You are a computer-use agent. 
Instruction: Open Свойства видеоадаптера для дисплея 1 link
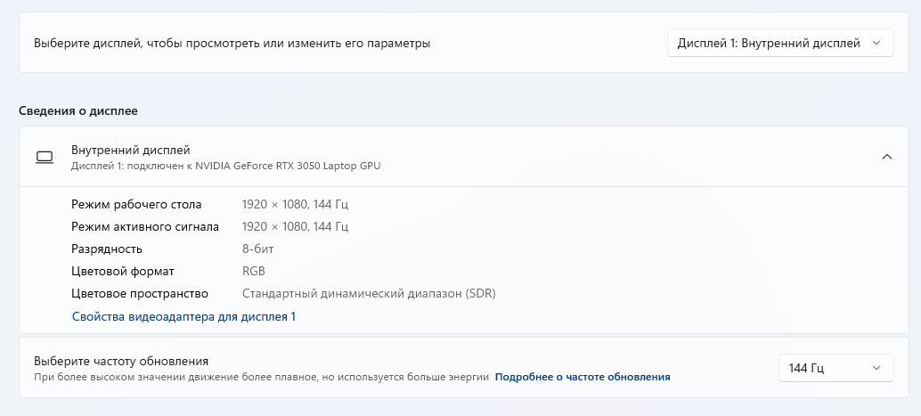(183, 316)
